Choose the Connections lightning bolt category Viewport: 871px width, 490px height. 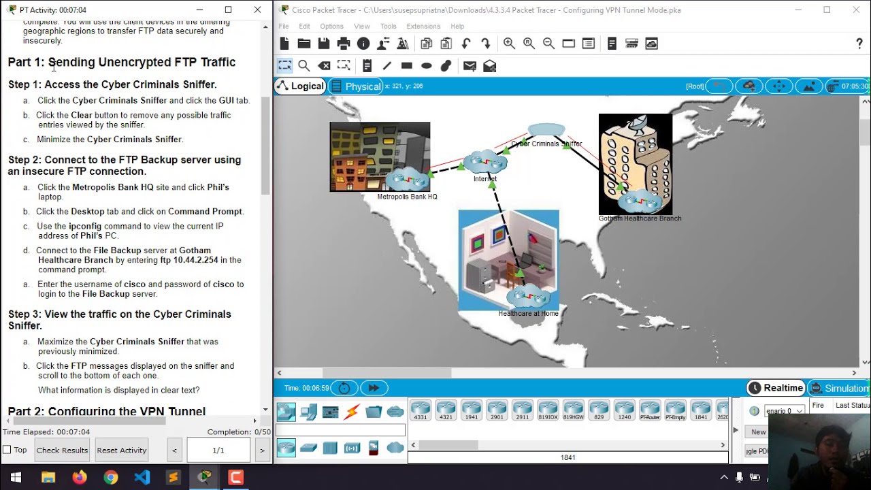352,412
